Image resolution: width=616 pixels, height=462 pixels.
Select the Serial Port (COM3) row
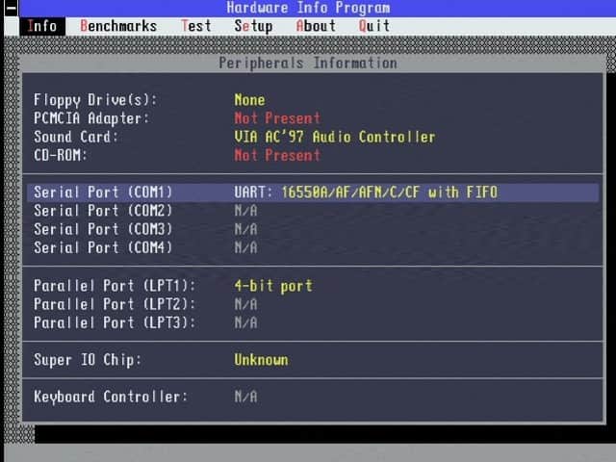pyautogui.click(x=313, y=229)
